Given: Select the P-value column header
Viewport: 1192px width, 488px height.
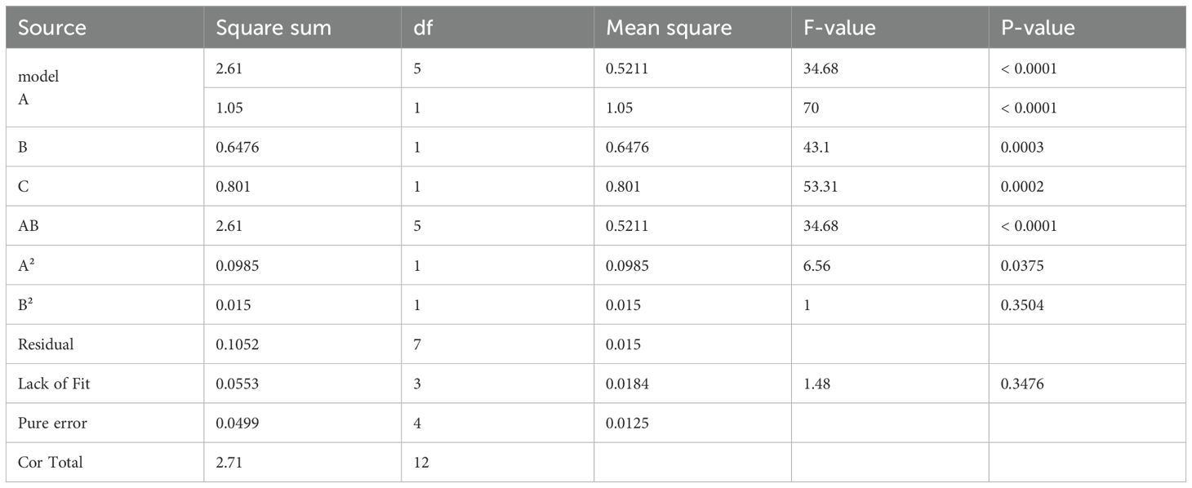Looking at the screenshot, I should [1039, 29].
